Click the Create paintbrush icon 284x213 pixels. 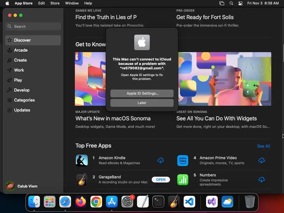(9, 60)
